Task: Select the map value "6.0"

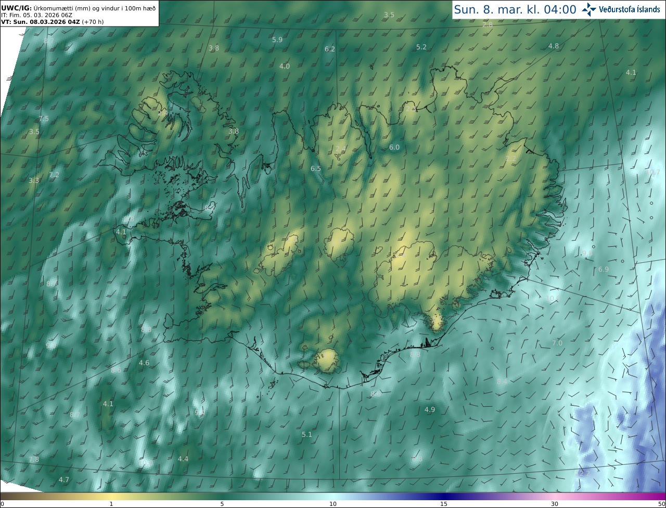Action: pyautogui.click(x=394, y=148)
